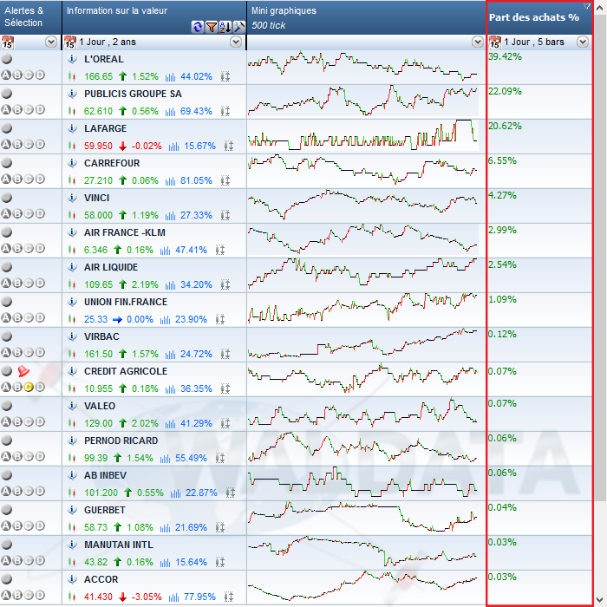Open the L'OREAL mini chart

point(362,66)
